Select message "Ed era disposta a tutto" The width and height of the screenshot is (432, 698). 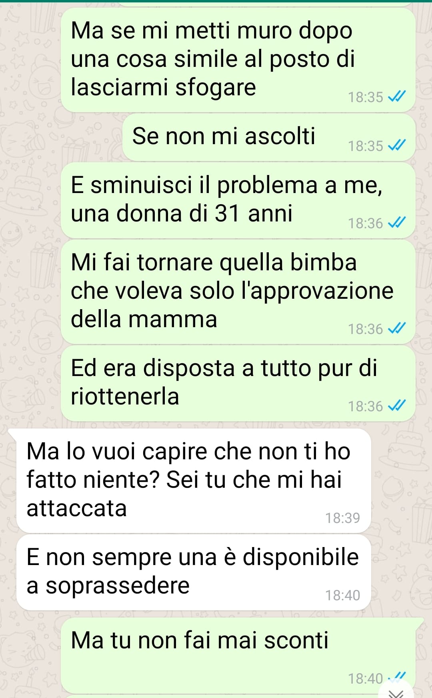click(238, 383)
